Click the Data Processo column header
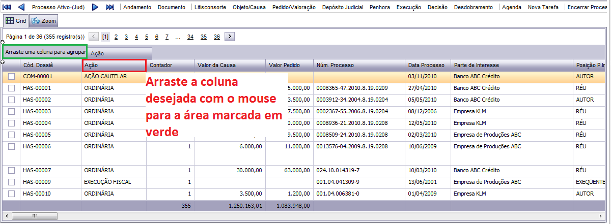The image size is (611, 224). pyautogui.click(x=427, y=65)
